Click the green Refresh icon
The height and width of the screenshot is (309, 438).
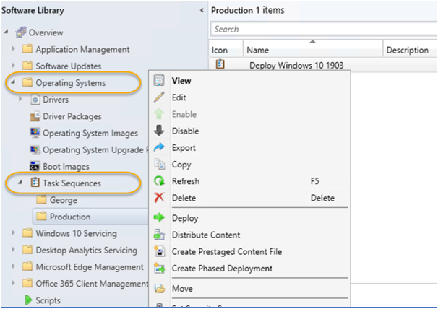click(160, 181)
